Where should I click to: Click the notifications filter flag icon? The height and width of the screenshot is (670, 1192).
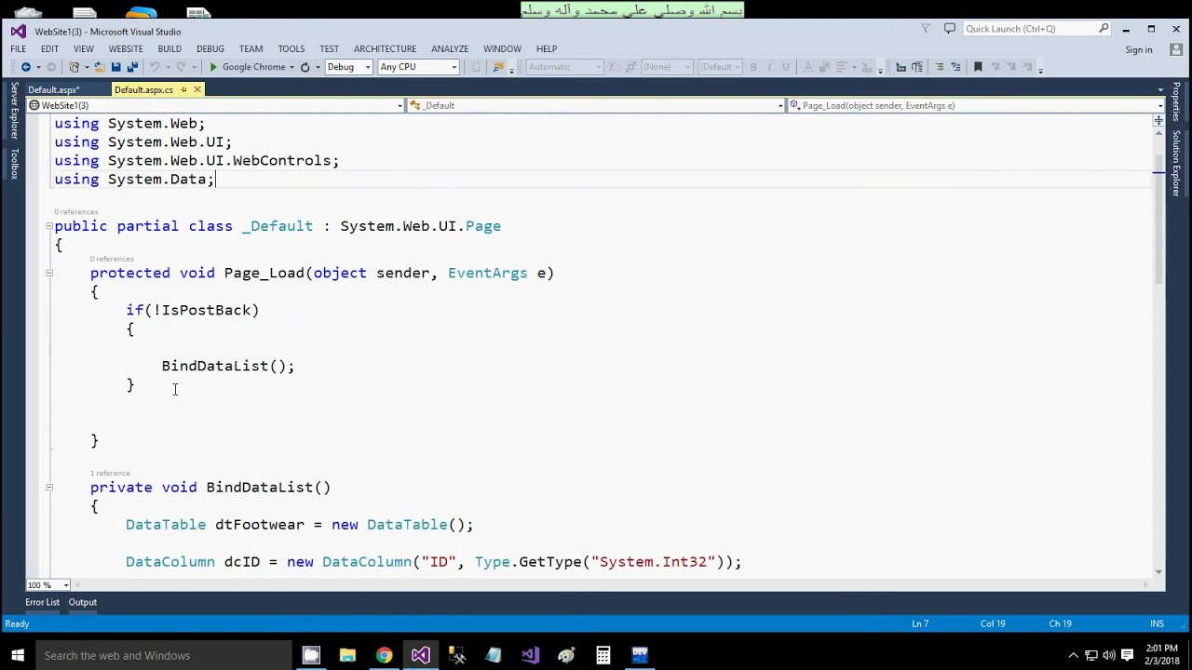pos(925,29)
